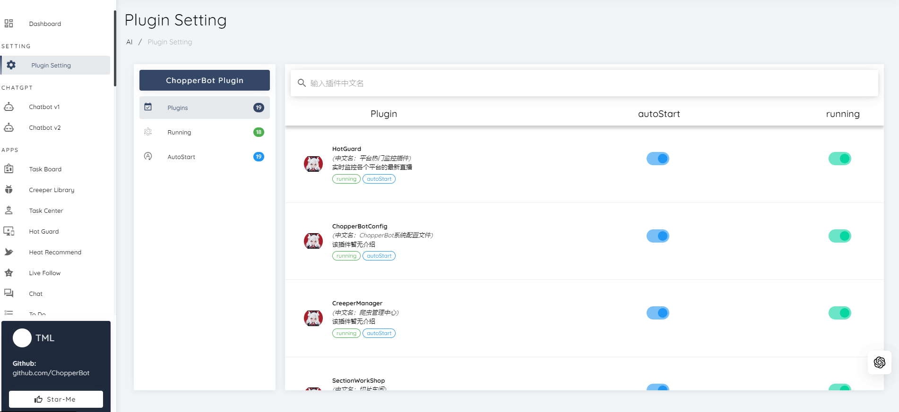This screenshot has height=412, width=899.
Task: Click the Dashboard grid icon
Action: [9, 24]
